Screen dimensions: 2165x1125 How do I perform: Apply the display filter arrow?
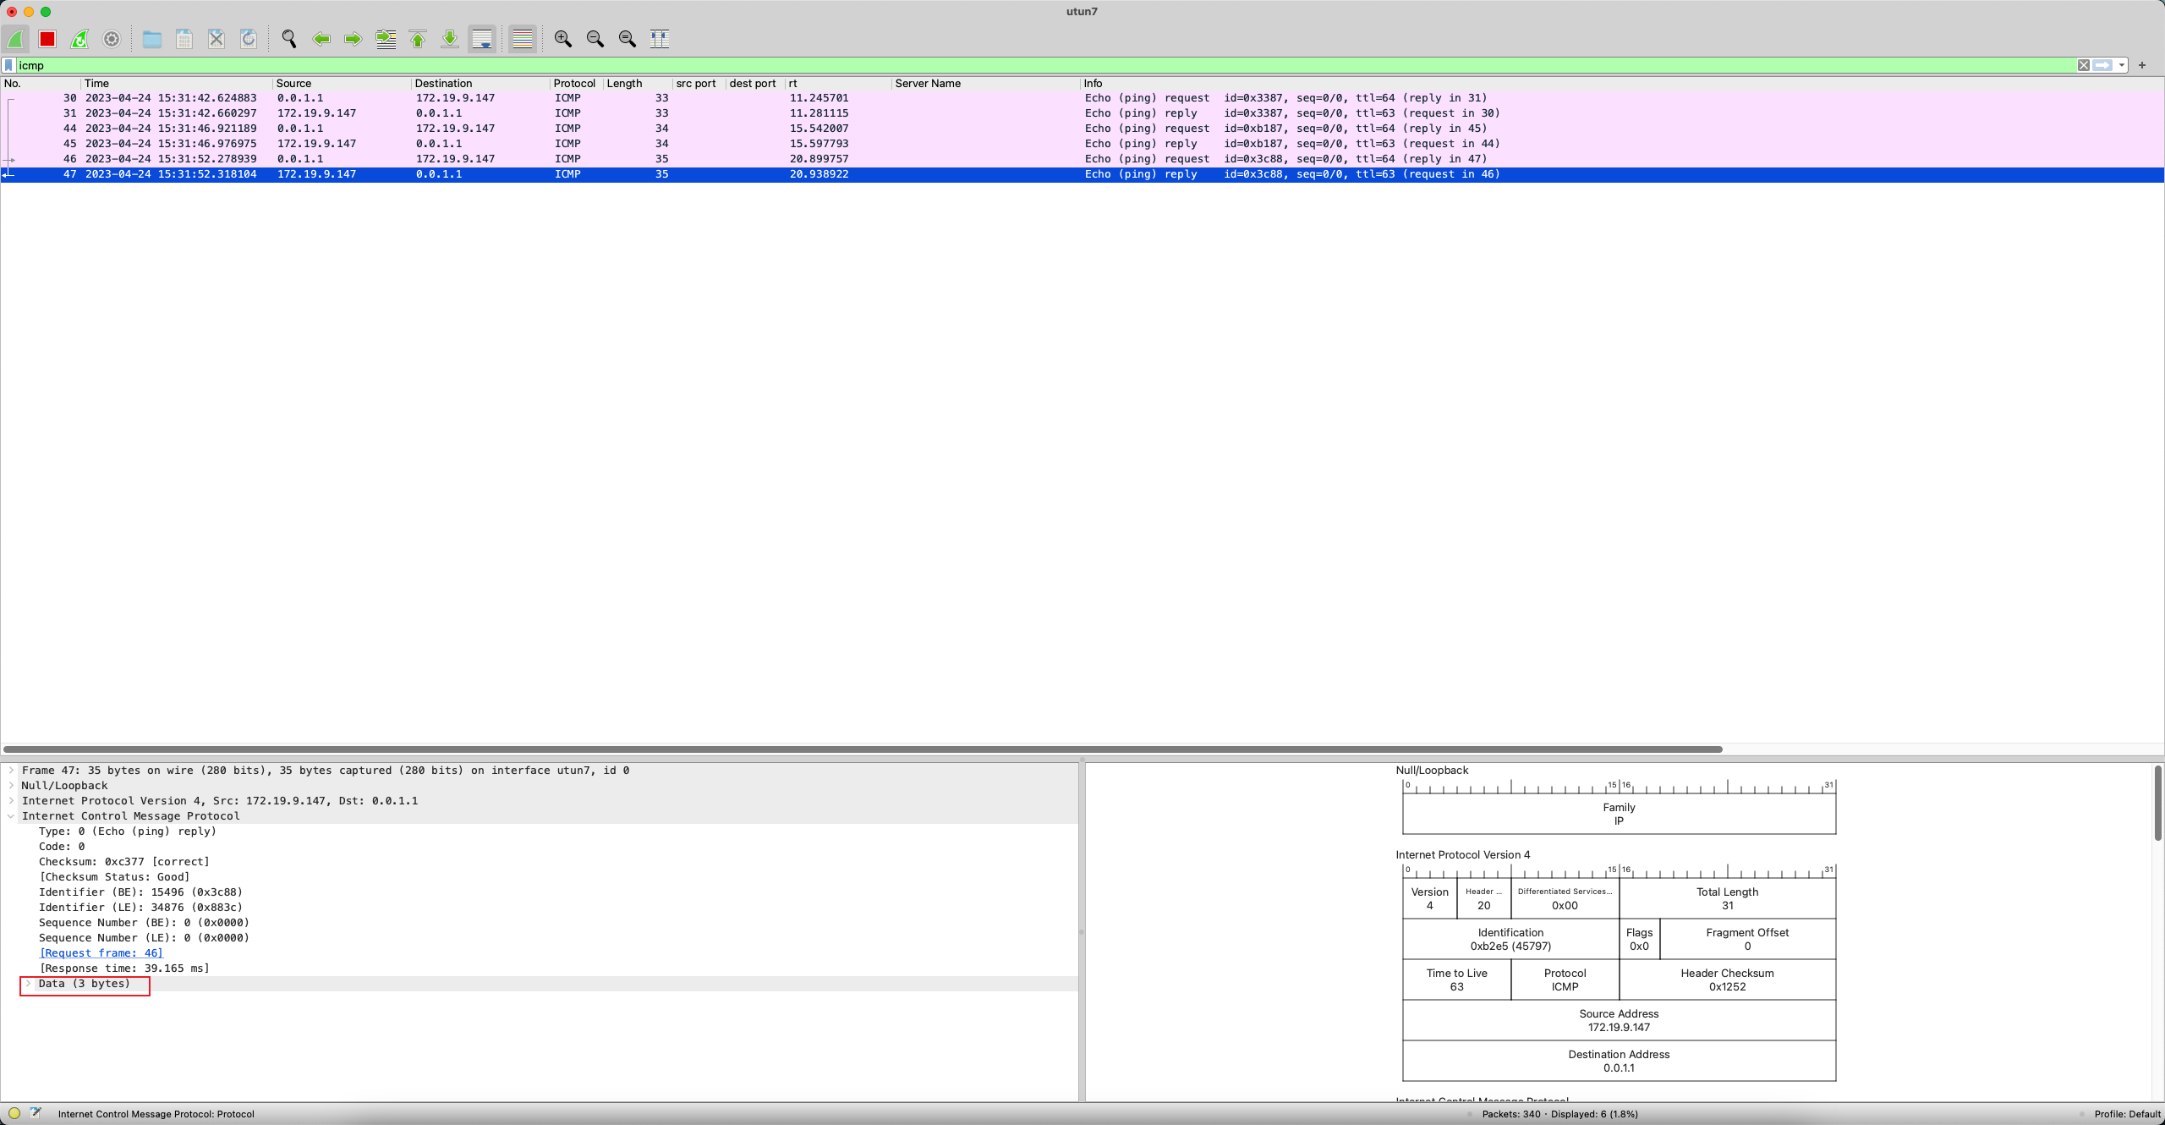tap(2103, 65)
